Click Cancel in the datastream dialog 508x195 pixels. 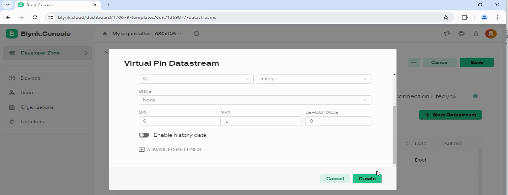coord(335,178)
